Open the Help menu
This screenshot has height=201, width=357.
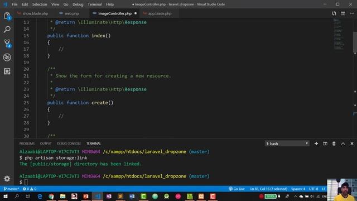coord(110,4)
